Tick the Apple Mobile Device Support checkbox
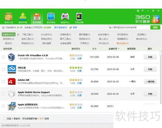The image size is (162, 128). pyautogui.click(x=4, y=94)
